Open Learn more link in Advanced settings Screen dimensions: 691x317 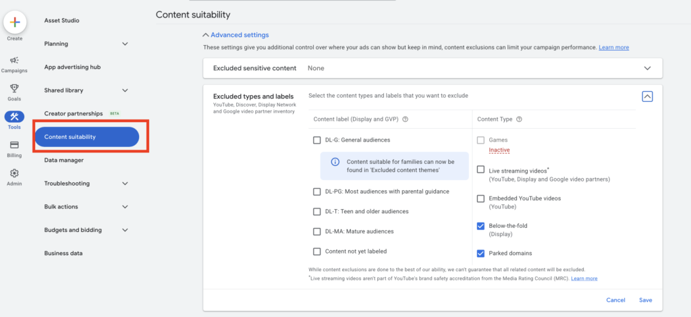[614, 47]
